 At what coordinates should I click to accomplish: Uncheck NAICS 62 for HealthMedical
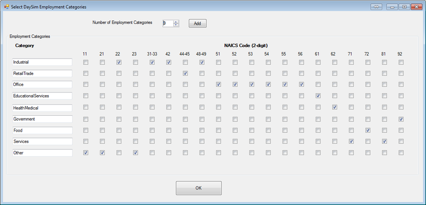click(x=334, y=107)
